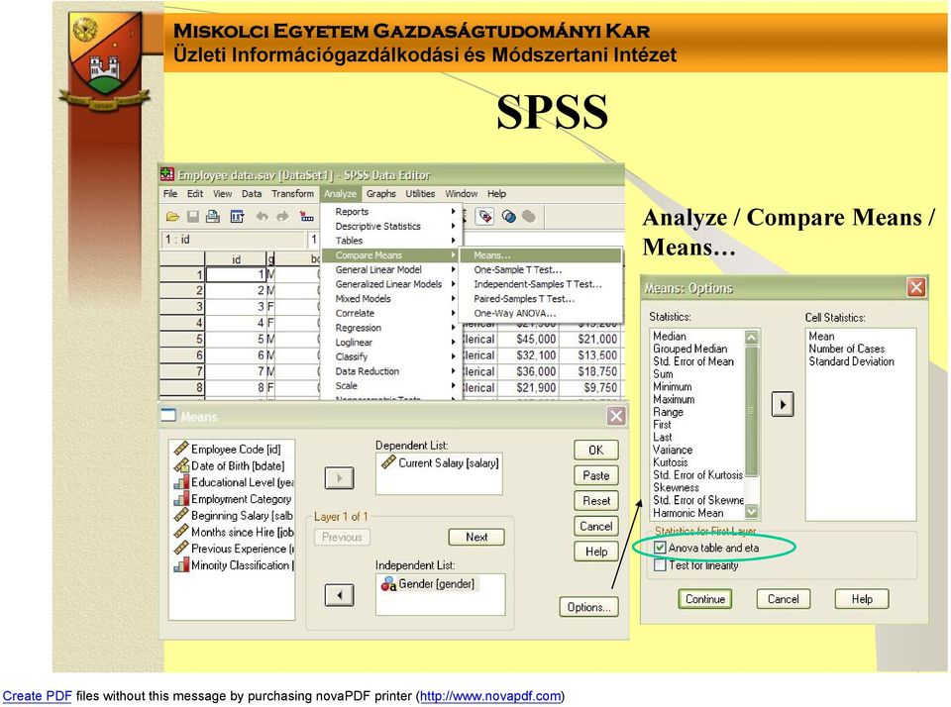This screenshot has height=707, width=951.
Task: Open the Utilities menu
Action: pyautogui.click(x=420, y=194)
